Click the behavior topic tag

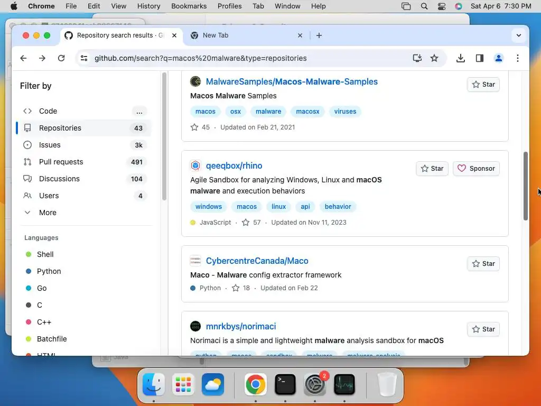tap(338, 207)
